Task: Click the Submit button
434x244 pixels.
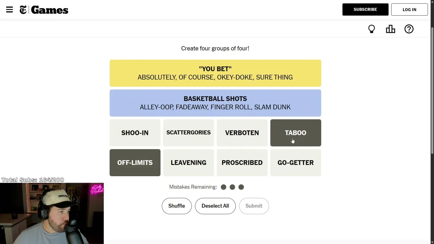Action: click(254, 206)
